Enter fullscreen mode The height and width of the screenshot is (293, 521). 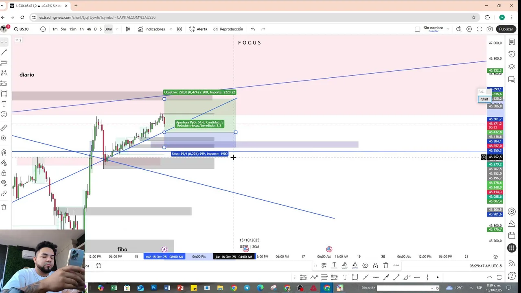click(x=479, y=29)
